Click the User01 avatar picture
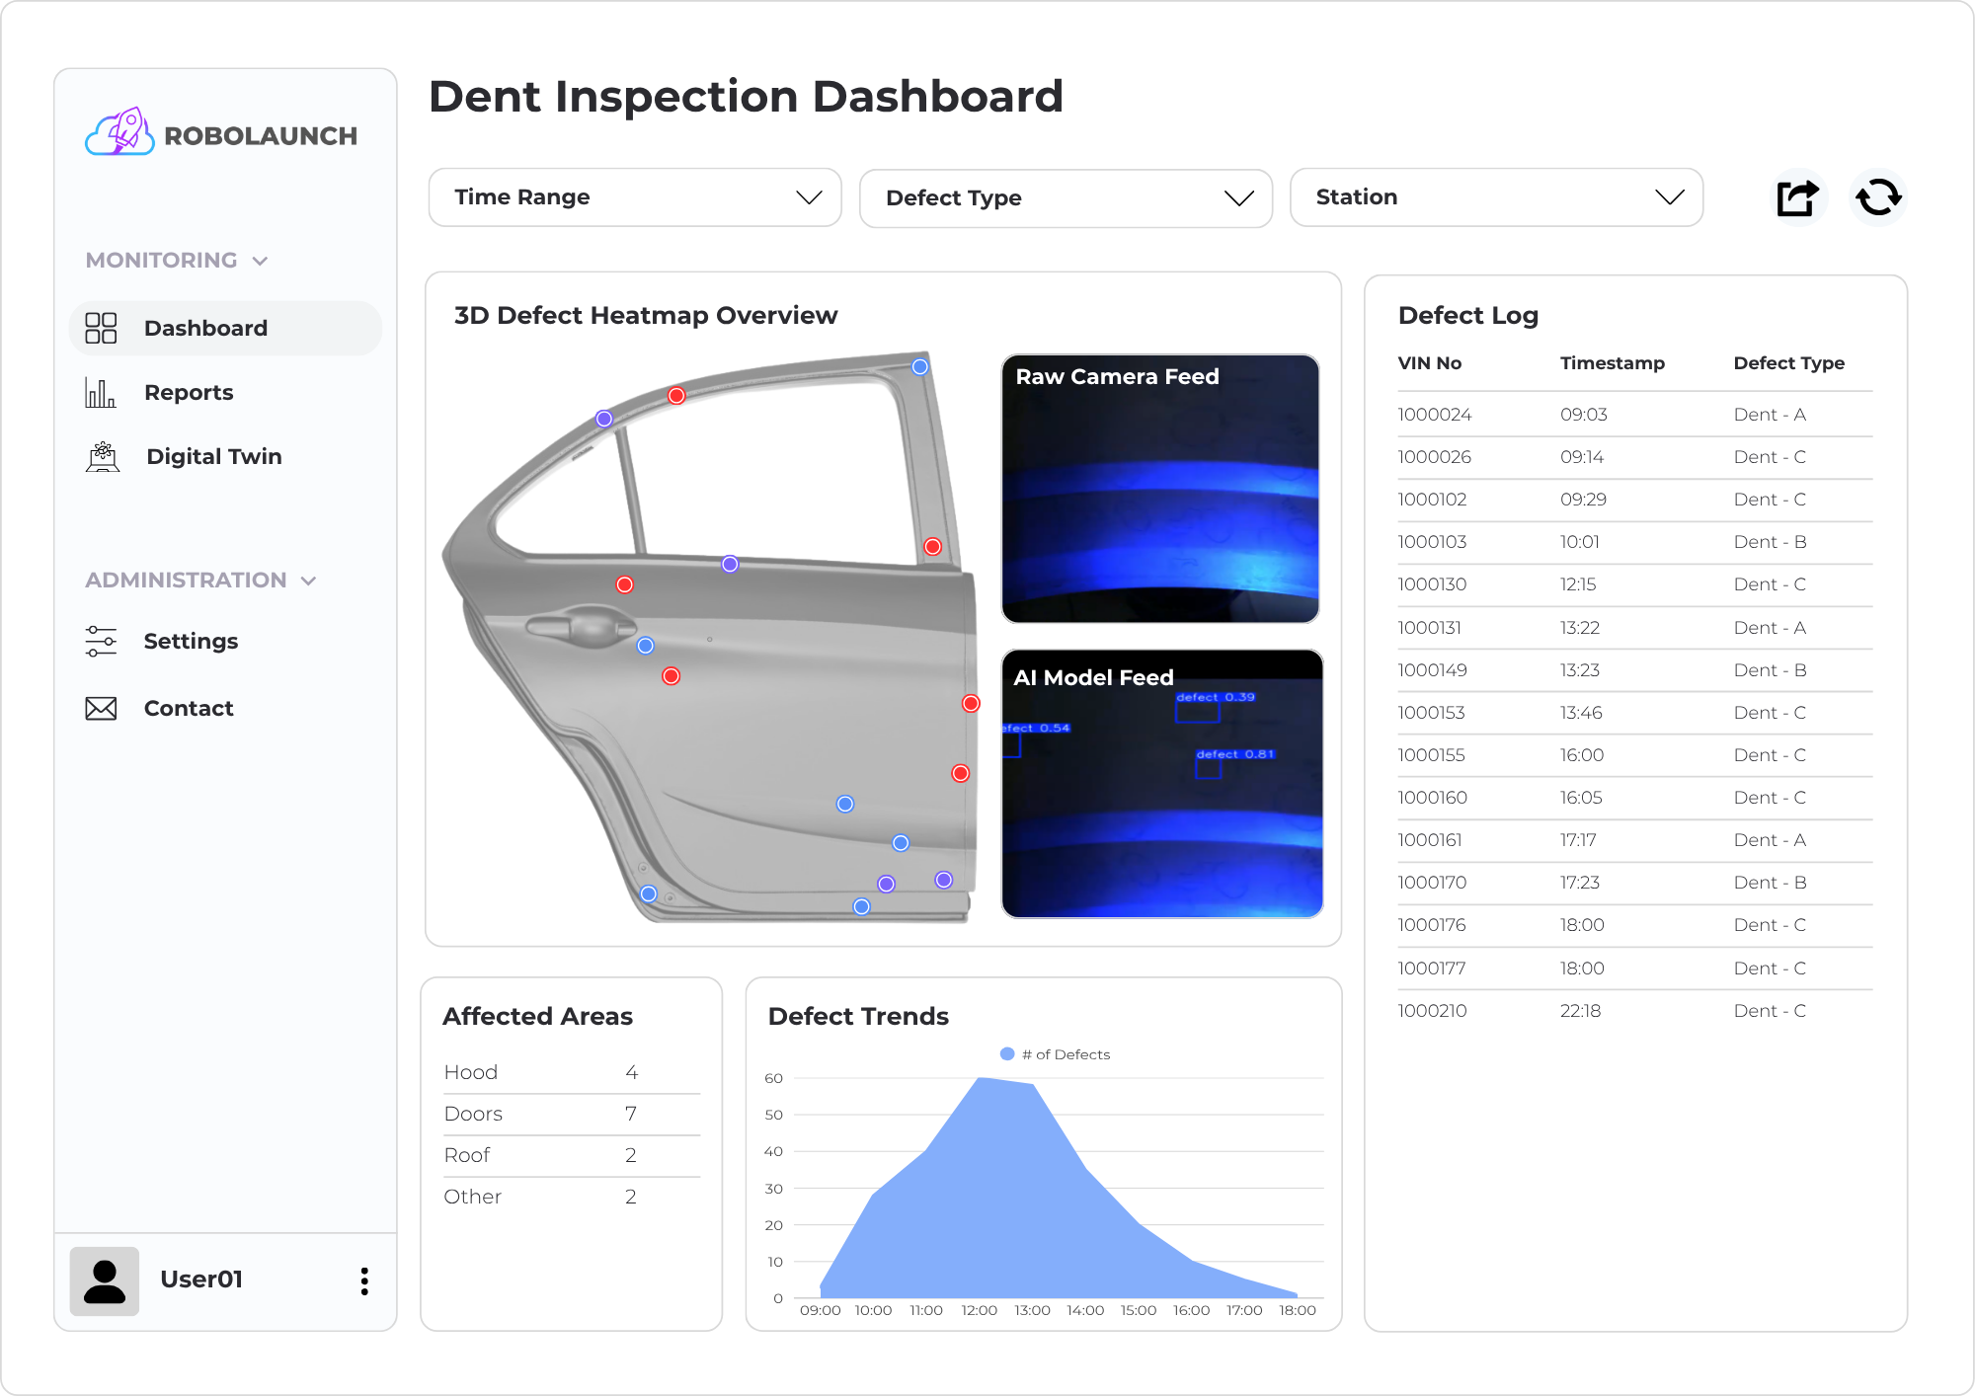The height and width of the screenshot is (1396, 1975). (105, 1280)
